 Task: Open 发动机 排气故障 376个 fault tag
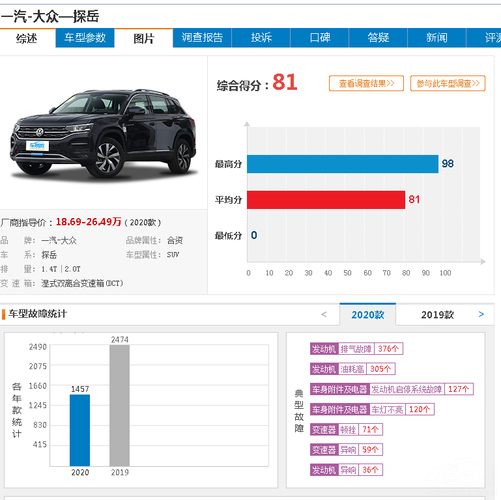[x=356, y=349]
